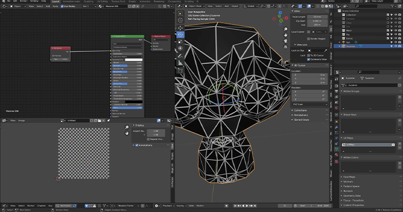Image resolution: width=403 pixels, height=212 pixels.
Task: Toggle camera view icon in 3D viewport
Action: [285, 41]
